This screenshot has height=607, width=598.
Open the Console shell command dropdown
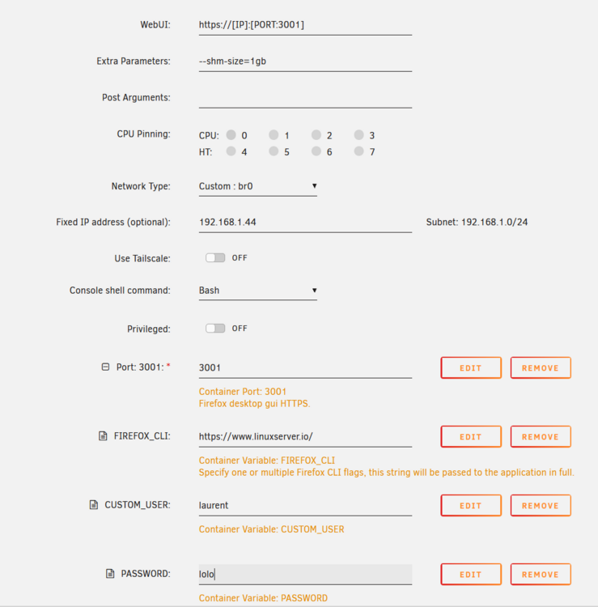click(258, 291)
